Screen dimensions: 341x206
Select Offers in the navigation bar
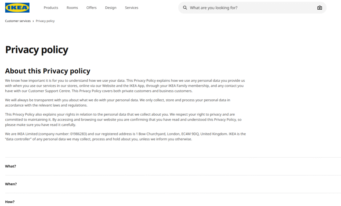point(91,8)
